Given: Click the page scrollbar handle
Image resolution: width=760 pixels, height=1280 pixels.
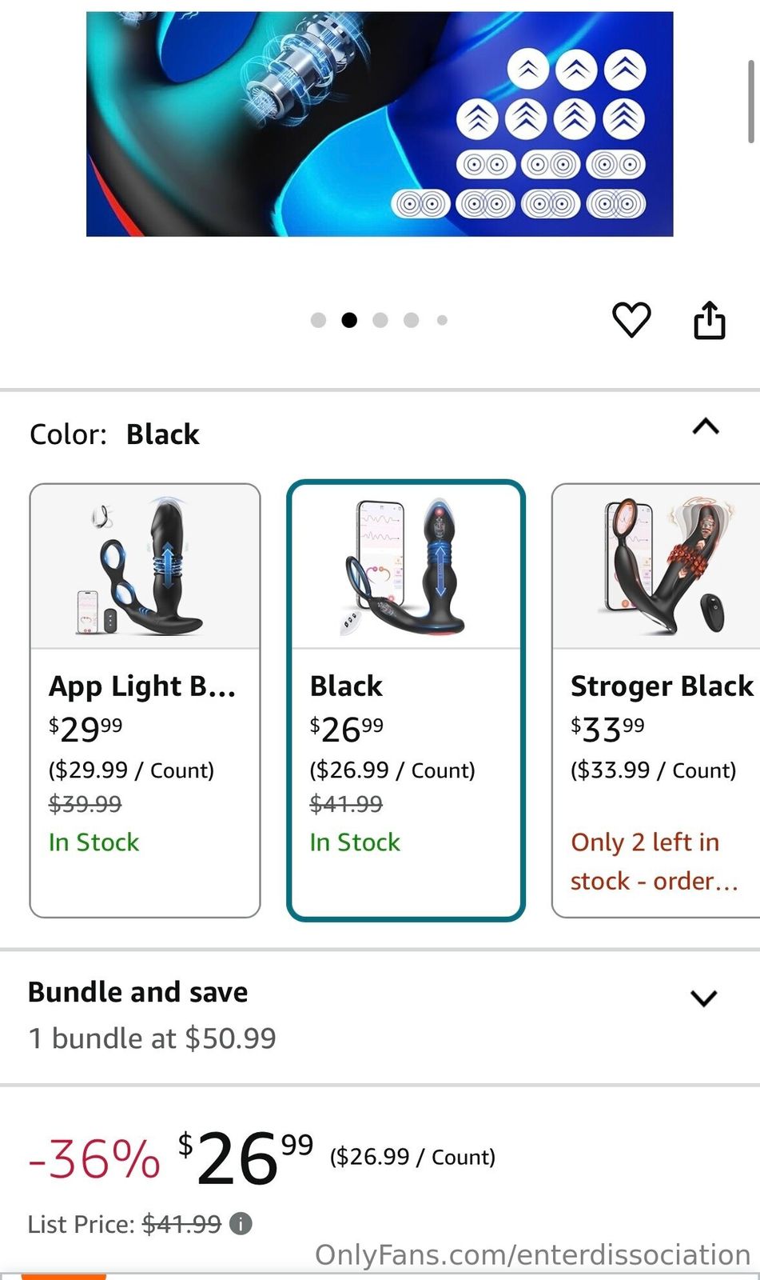Looking at the screenshot, I should pos(750,100).
